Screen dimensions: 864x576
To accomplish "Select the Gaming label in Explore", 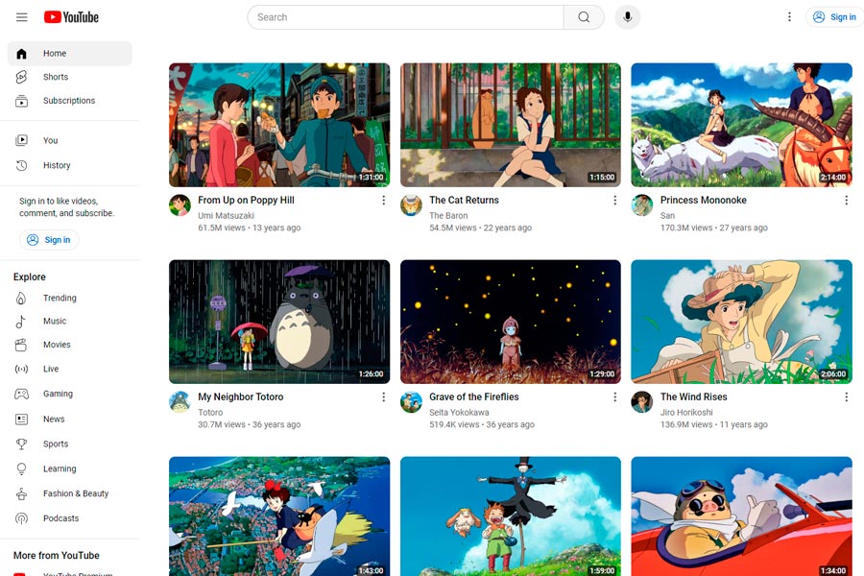I will pos(58,395).
